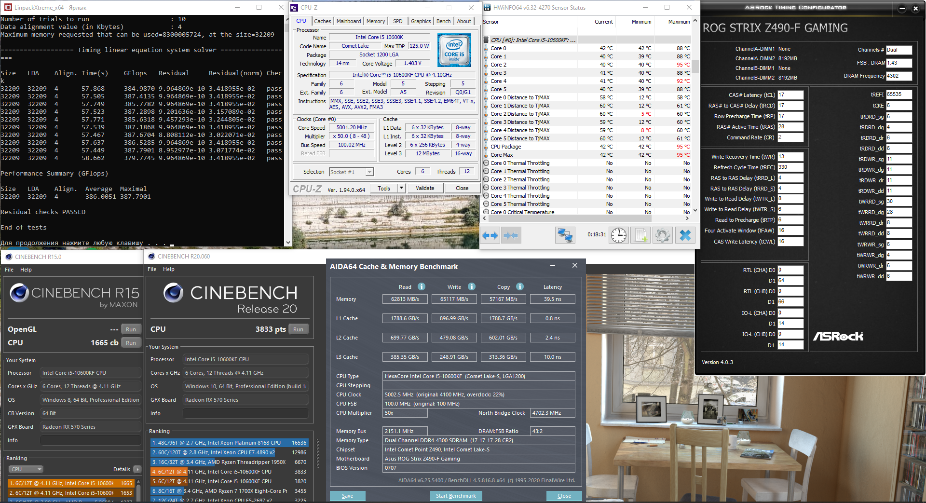Open the CPU ranking dropdown in Cinebench R15
Image resolution: width=926 pixels, height=503 pixels.
pos(26,469)
